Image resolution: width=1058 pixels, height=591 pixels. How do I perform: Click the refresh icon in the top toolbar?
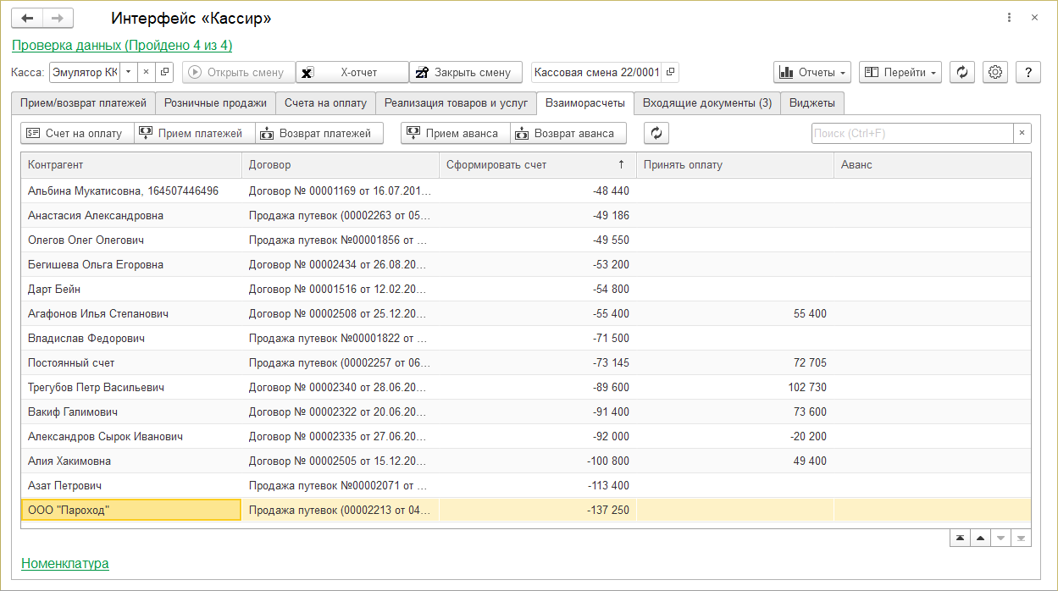coord(961,72)
